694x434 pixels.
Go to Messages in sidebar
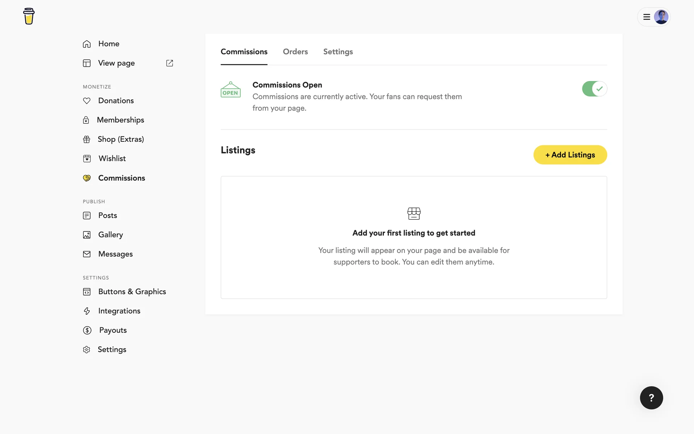click(x=115, y=254)
